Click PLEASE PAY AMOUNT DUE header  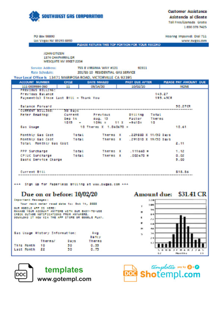point(184,82)
